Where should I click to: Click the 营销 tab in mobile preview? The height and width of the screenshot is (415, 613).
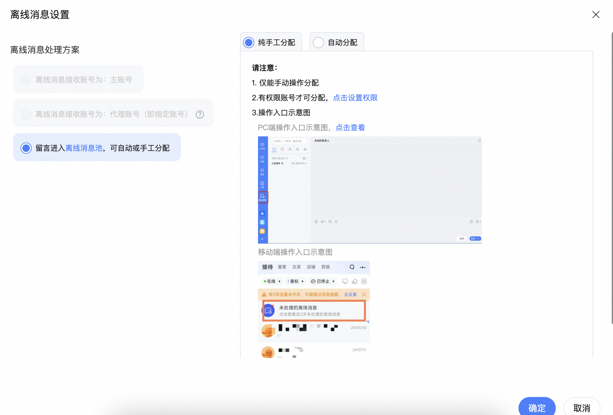pos(325,267)
